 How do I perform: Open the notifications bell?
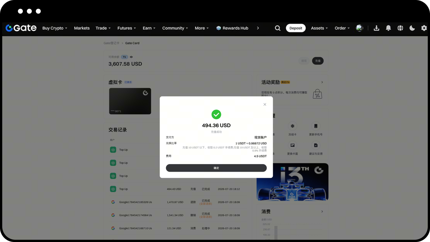click(388, 28)
